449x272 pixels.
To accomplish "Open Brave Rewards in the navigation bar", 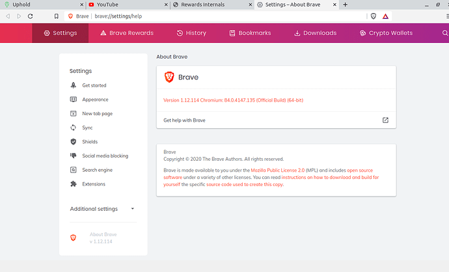I will [127, 33].
